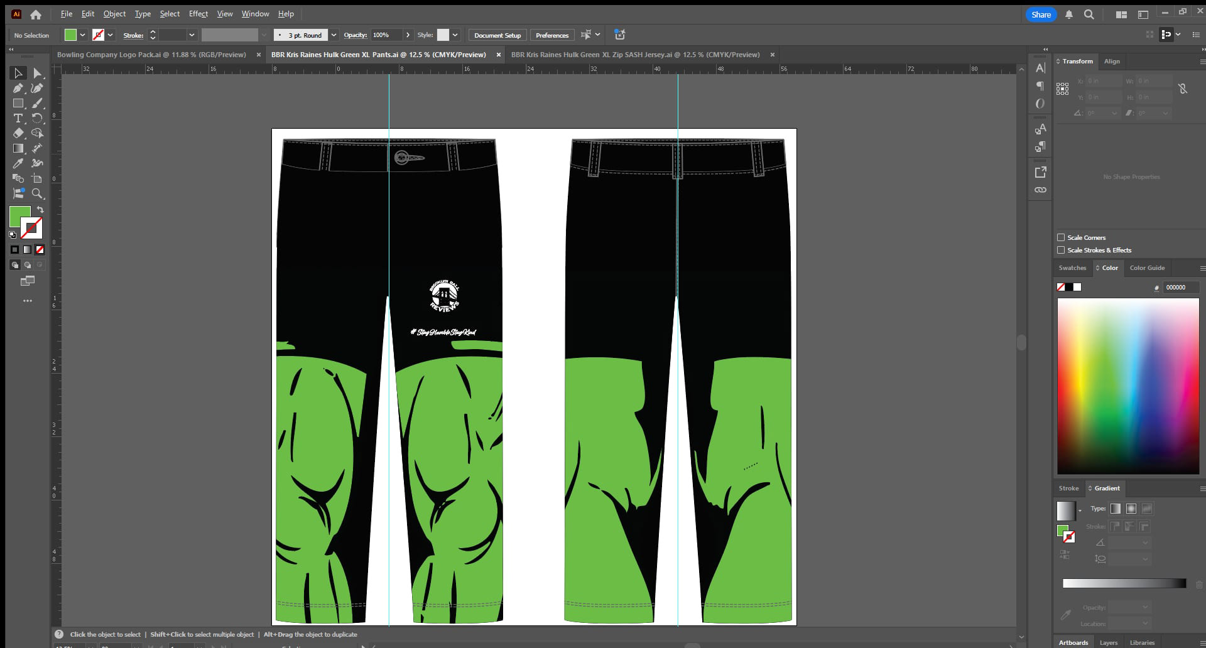The image size is (1206, 648).
Task: Open the stroke color dropdown in control bar
Action: [110, 35]
